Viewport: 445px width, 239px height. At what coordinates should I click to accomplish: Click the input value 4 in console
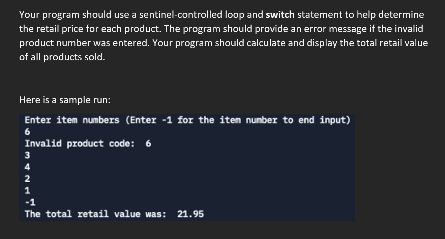[x=28, y=167]
